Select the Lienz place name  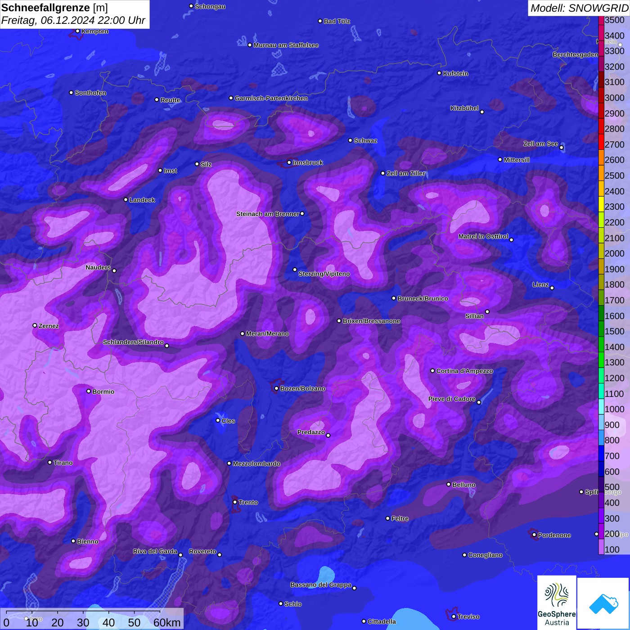tap(540, 284)
